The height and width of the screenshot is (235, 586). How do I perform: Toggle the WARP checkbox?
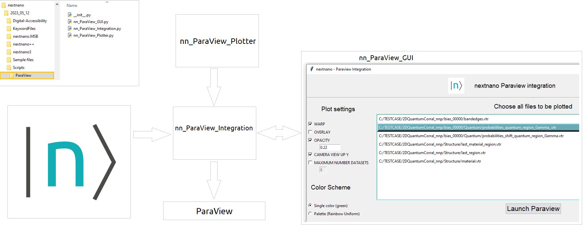click(310, 124)
